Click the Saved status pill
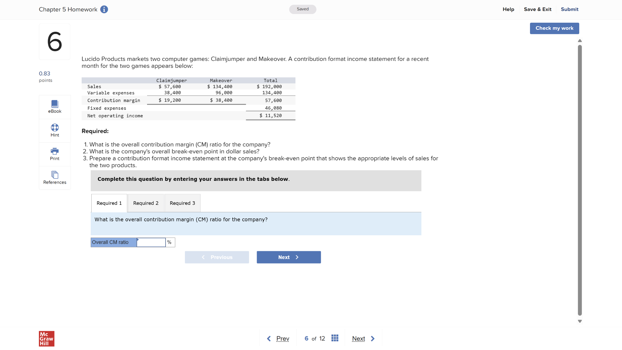This screenshot has width=622, height=350. 303,9
